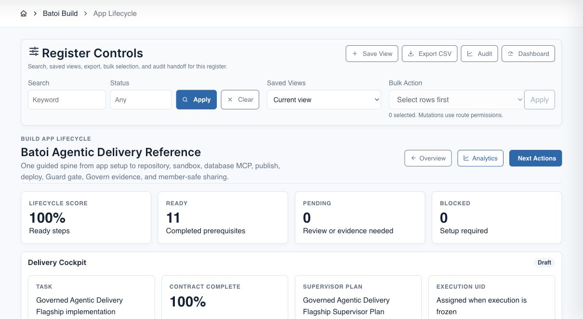
Task: Click the Draft badge in Delivery Cockpit
Action: click(544, 263)
